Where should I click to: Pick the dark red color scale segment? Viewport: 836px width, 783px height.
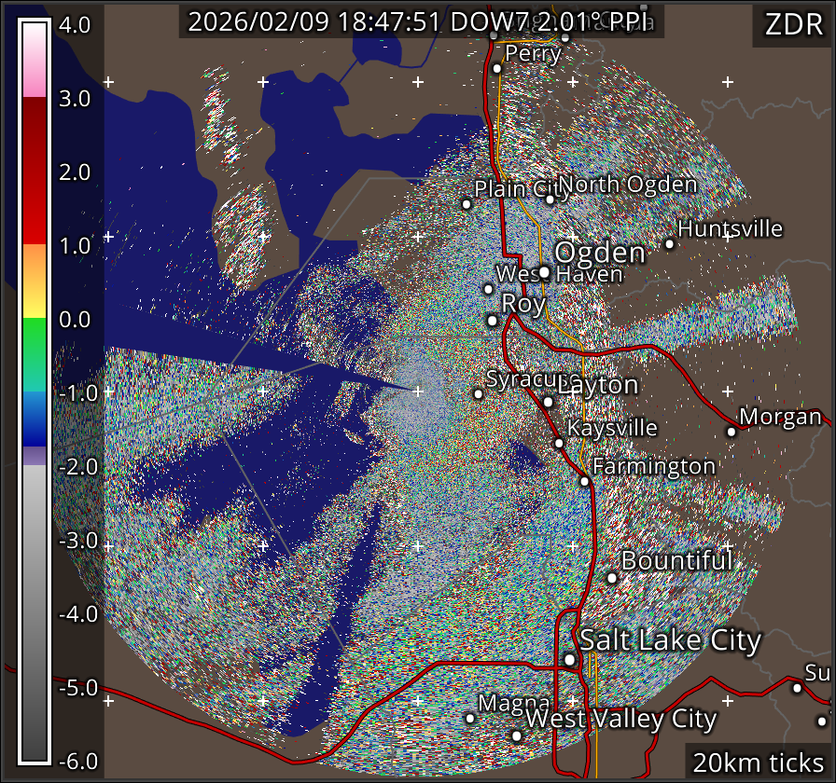point(34,117)
